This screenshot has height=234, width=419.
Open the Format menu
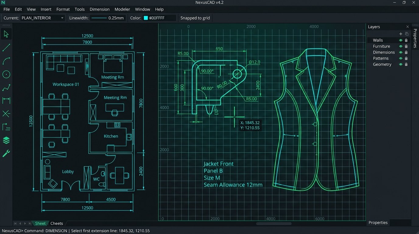click(x=63, y=9)
